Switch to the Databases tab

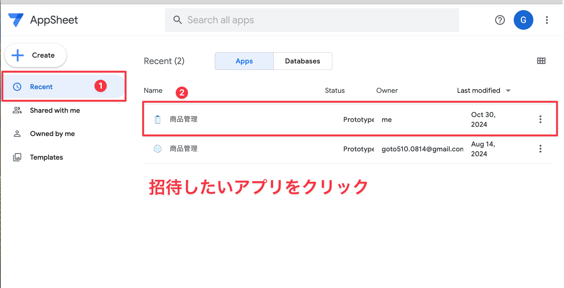[x=303, y=61]
